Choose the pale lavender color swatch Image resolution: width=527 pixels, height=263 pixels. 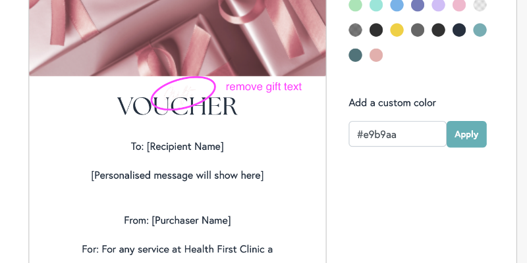coord(439,5)
